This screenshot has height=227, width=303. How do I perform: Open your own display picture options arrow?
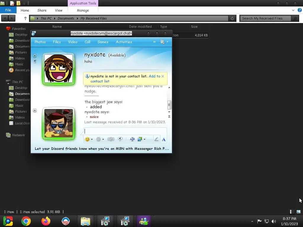tap(35, 111)
